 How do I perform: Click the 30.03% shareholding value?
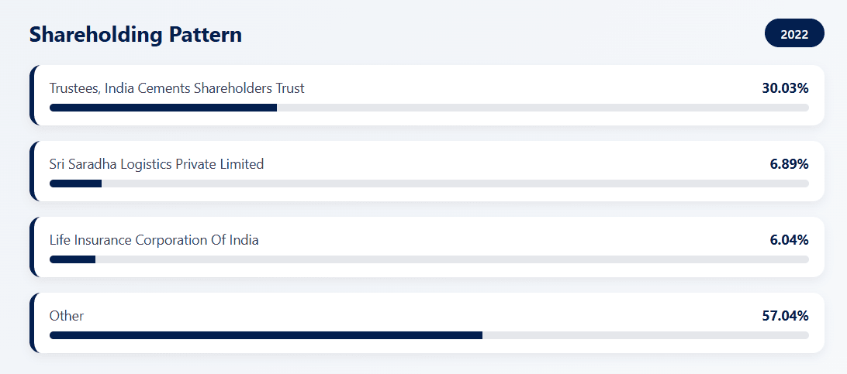click(785, 88)
